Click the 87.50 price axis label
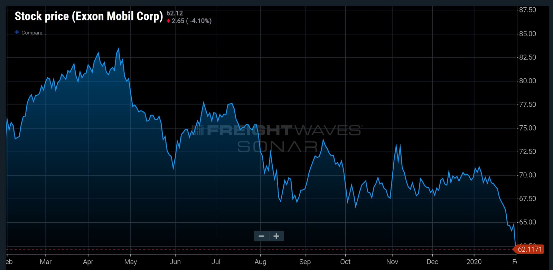Image resolution: width=553 pixels, height=270 pixels. [x=528, y=10]
